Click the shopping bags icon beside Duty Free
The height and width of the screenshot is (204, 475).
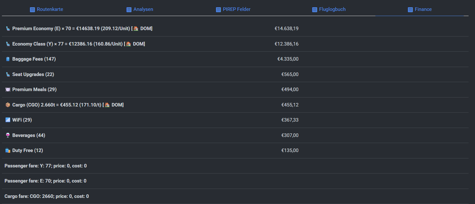(x=8, y=150)
